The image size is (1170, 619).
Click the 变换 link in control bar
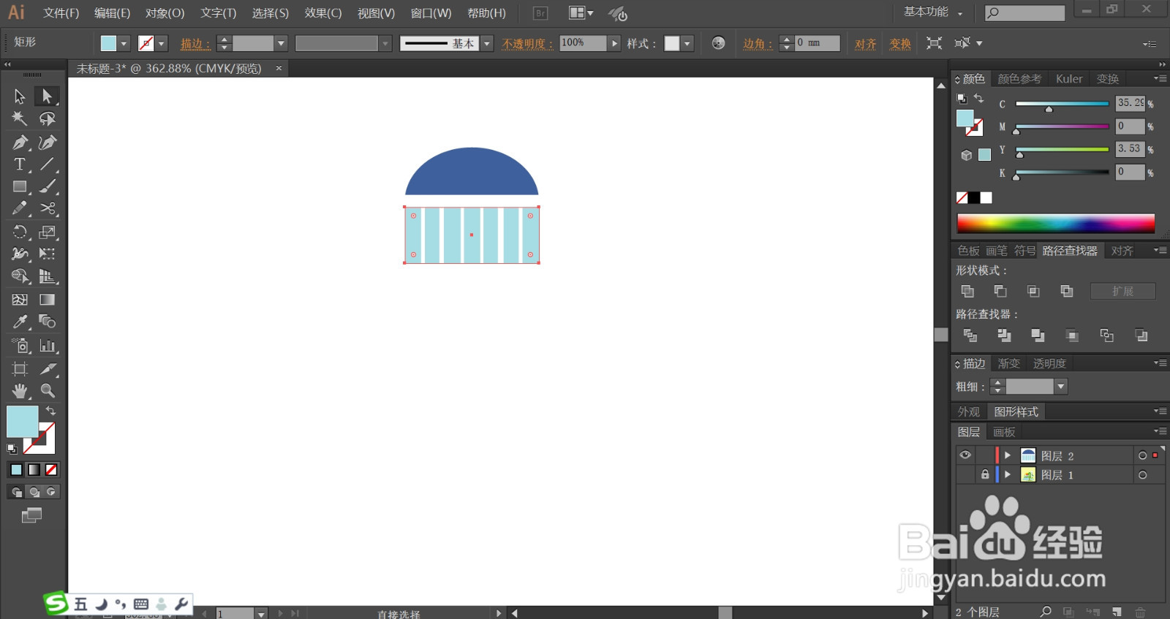899,44
